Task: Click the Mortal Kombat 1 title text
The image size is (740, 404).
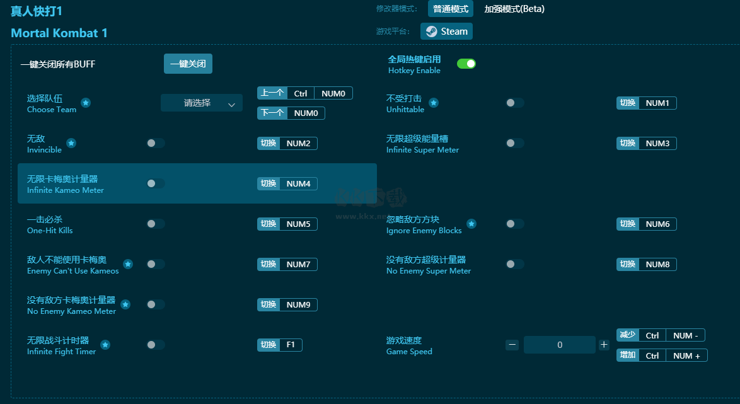Action: pyautogui.click(x=59, y=33)
